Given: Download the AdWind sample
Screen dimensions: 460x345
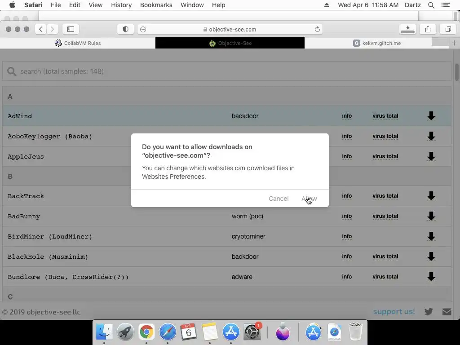Looking at the screenshot, I should [431, 116].
